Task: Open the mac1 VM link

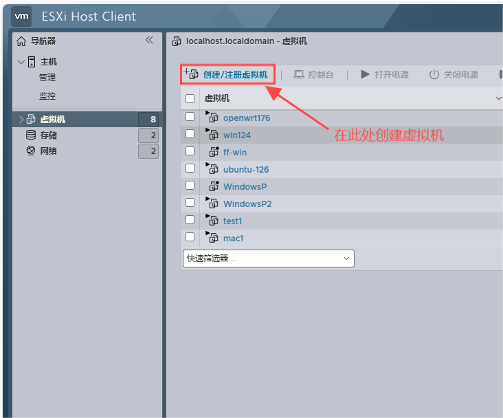Action: [233, 238]
